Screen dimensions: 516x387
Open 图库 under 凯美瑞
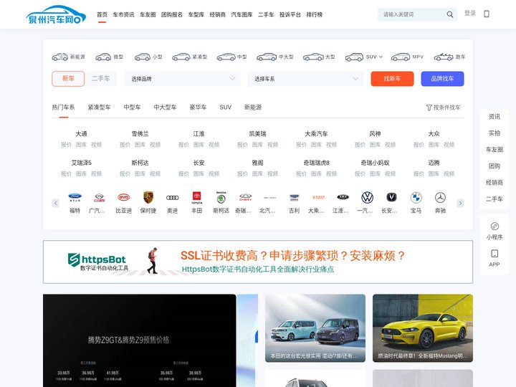[257, 145]
